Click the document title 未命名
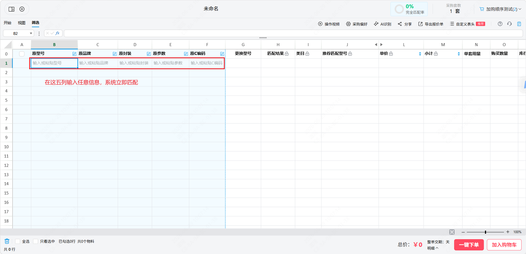This screenshot has height=254, width=526. point(211,9)
